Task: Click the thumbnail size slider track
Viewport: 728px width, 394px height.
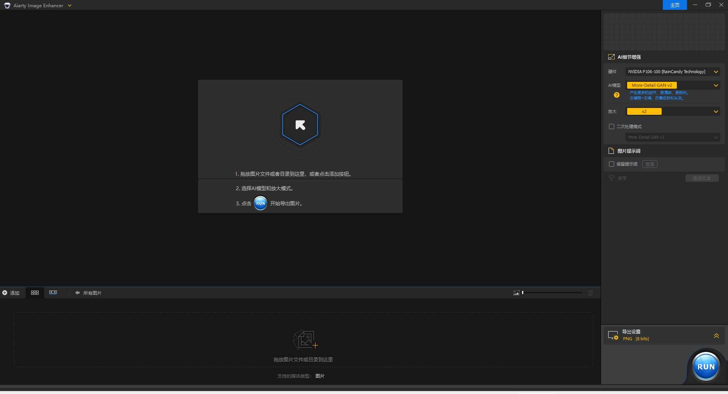Action: click(x=553, y=292)
